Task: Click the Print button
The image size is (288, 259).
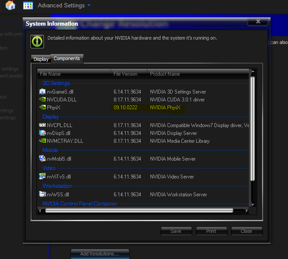Action: (x=211, y=231)
